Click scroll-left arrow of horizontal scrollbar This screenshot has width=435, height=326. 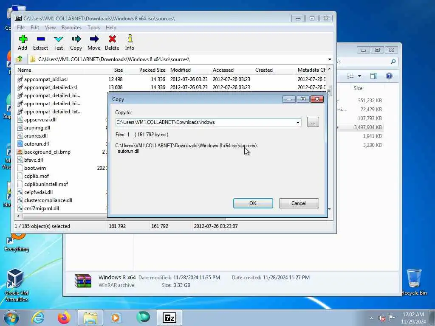(x=19, y=216)
